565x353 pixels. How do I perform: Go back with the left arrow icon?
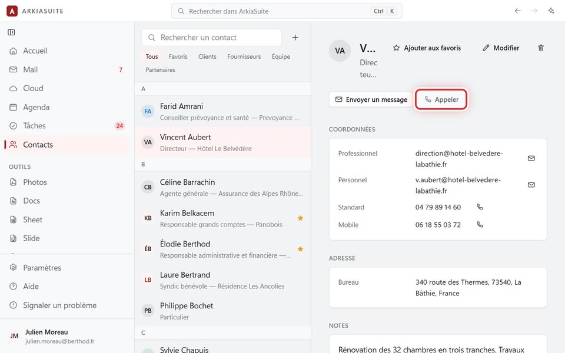pyautogui.click(x=518, y=11)
